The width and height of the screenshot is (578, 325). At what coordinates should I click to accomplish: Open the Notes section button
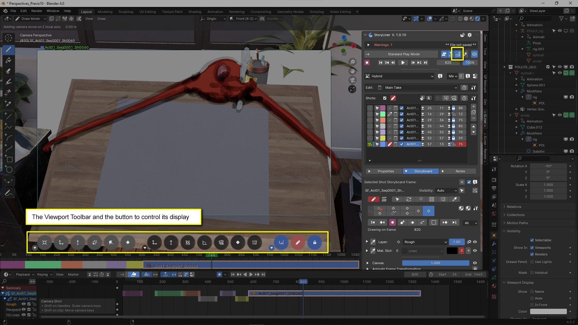[x=460, y=171]
